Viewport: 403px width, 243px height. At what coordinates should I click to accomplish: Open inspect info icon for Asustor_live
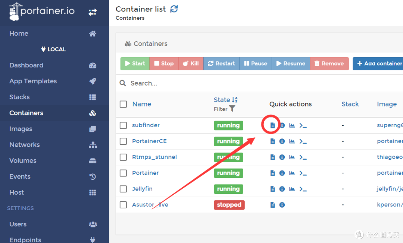point(282,205)
